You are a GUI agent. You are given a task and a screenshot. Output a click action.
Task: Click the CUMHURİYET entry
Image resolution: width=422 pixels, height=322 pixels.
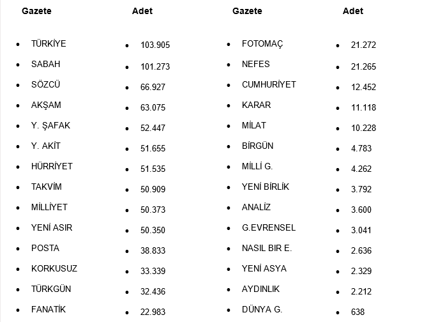pos(269,85)
